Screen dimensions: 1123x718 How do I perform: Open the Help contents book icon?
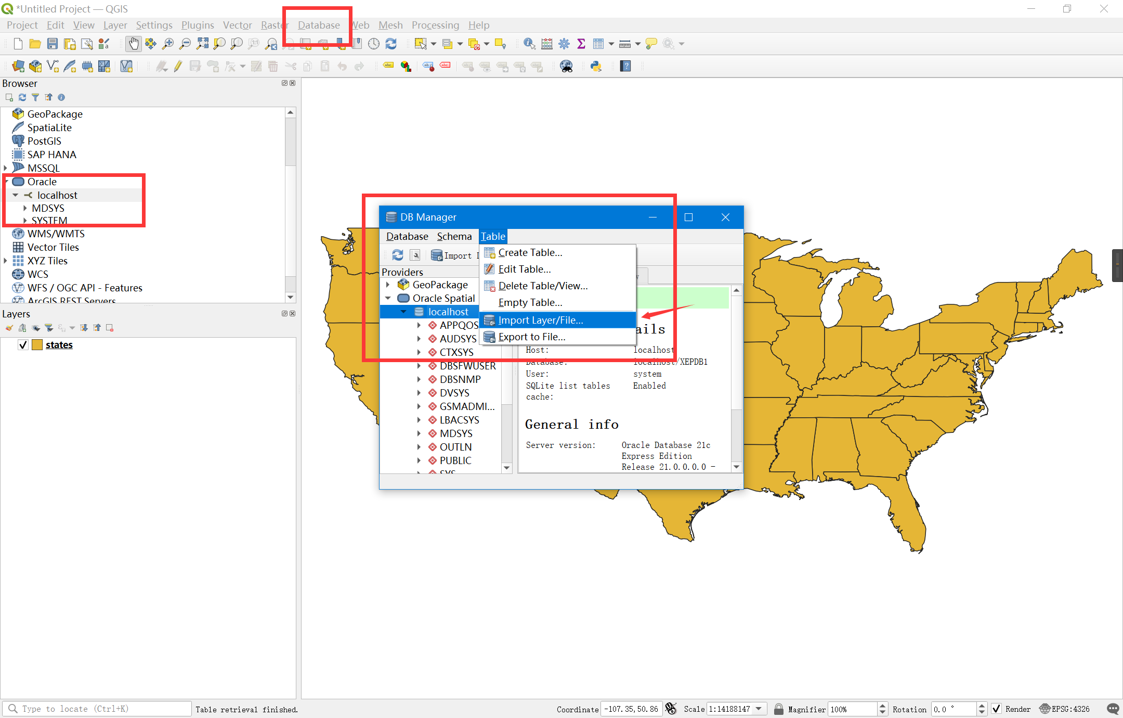pyautogui.click(x=625, y=66)
